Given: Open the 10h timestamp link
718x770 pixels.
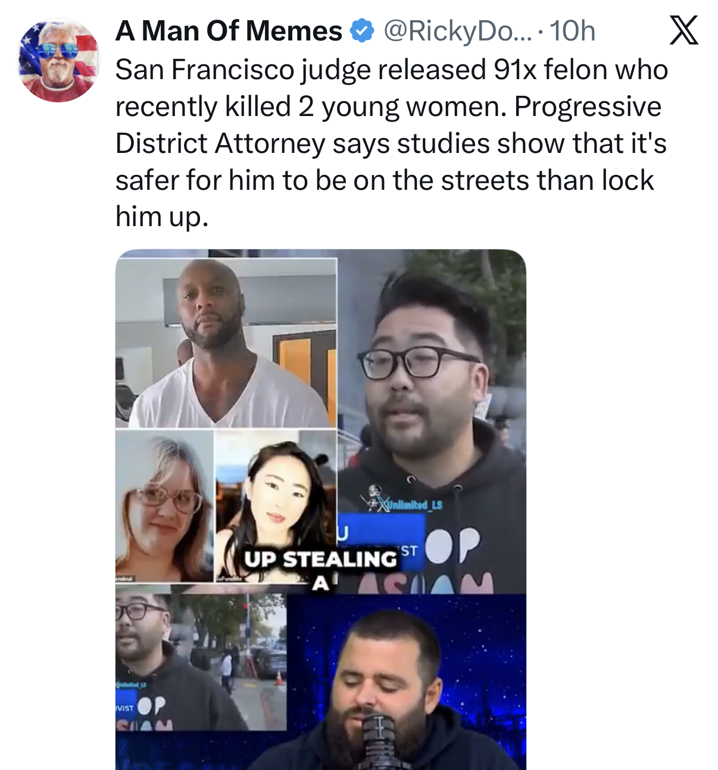Looking at the screenshot, I should tap(572, 31).
